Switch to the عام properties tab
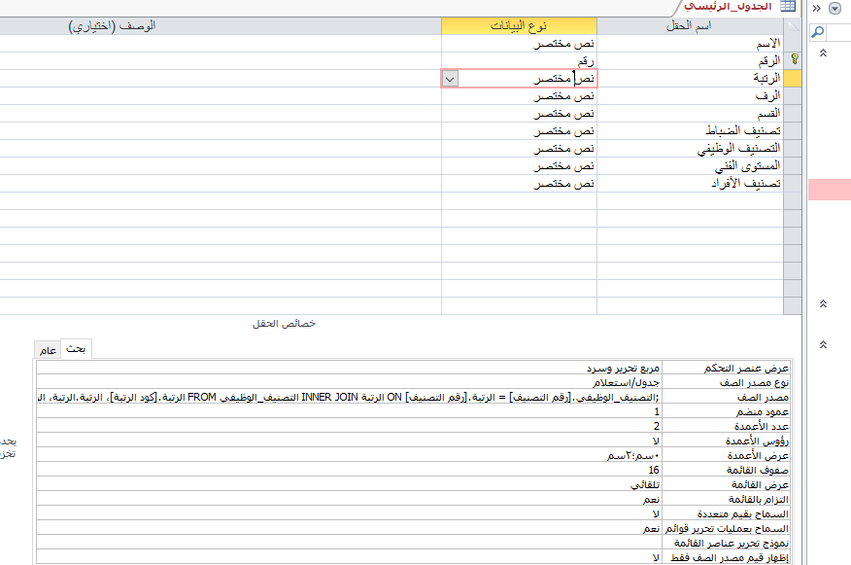The height and width of the screenshot is (565, 851). tap(47, 350)
